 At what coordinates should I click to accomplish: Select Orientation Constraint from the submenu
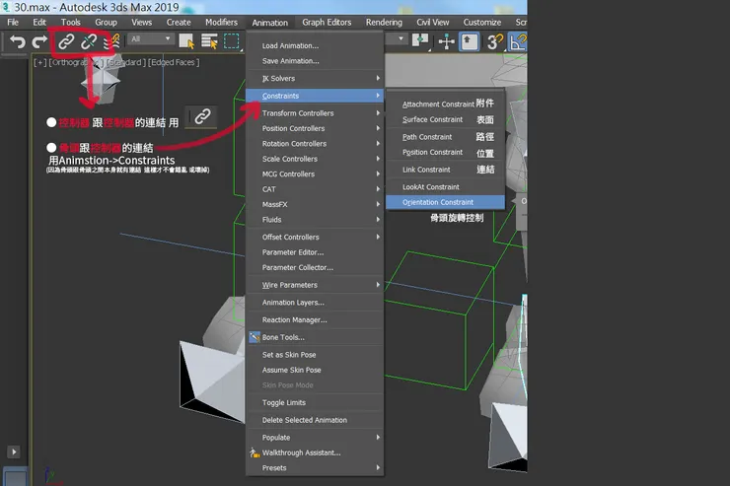point(438,202)
